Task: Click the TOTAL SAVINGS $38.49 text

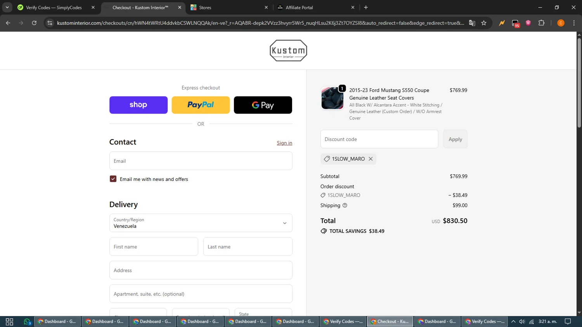Action: pyautogui.click(x=357, y=231)
